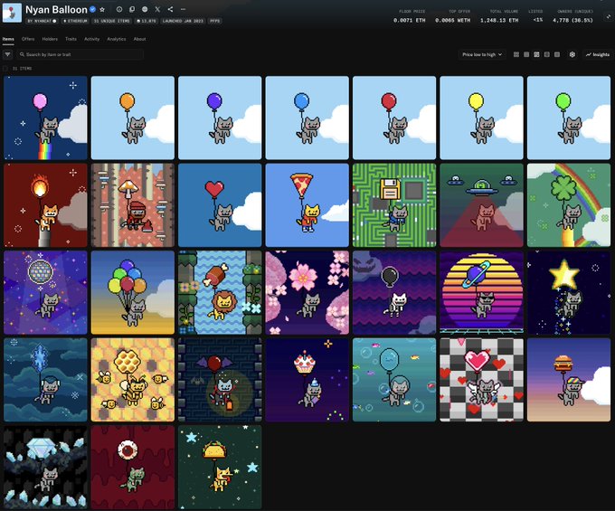Open the yellow star balloon item
This screenshot has width=615, height=511.
pos(569,292)
